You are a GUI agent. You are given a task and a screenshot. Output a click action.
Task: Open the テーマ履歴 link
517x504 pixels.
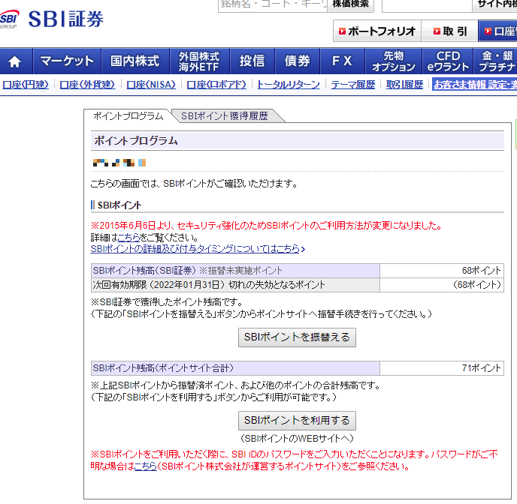[x=352, y=85]
